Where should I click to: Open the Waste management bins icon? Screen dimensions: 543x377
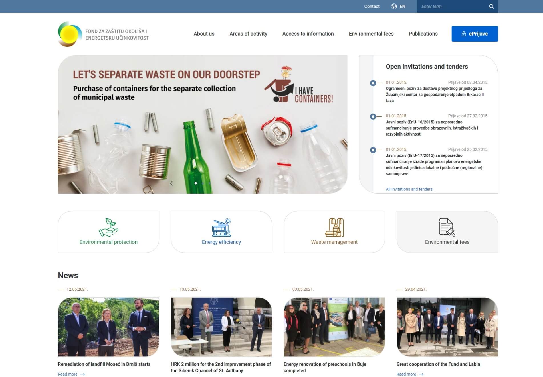334,227
